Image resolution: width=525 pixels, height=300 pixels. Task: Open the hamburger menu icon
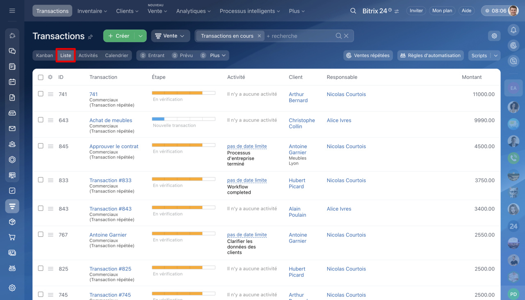click(x=12, y=11)
